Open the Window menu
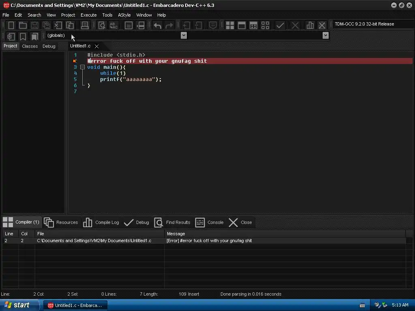415x311 pixels. point(144,15)
